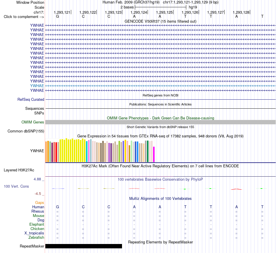This screenshot has width=276, height=253.
Task: Open the H3K27Ac Mark track title
Action: (x=160, y=166)
